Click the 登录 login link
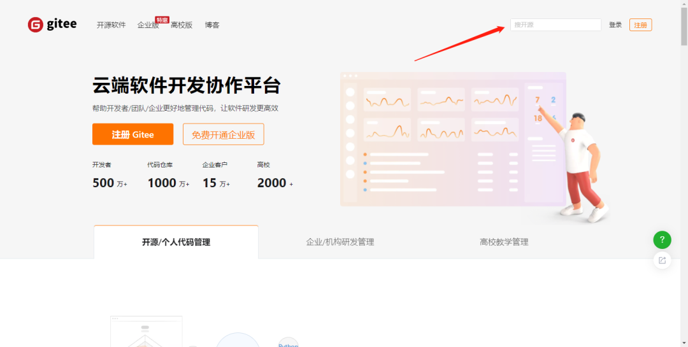 615,25
